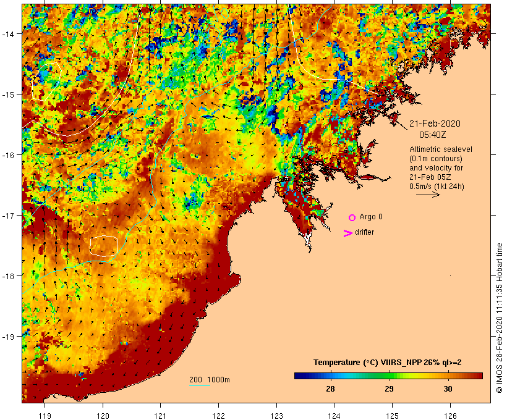
Task: Click the Temperature VIIRS_NPP title text
Action: (x=388, y=363)
